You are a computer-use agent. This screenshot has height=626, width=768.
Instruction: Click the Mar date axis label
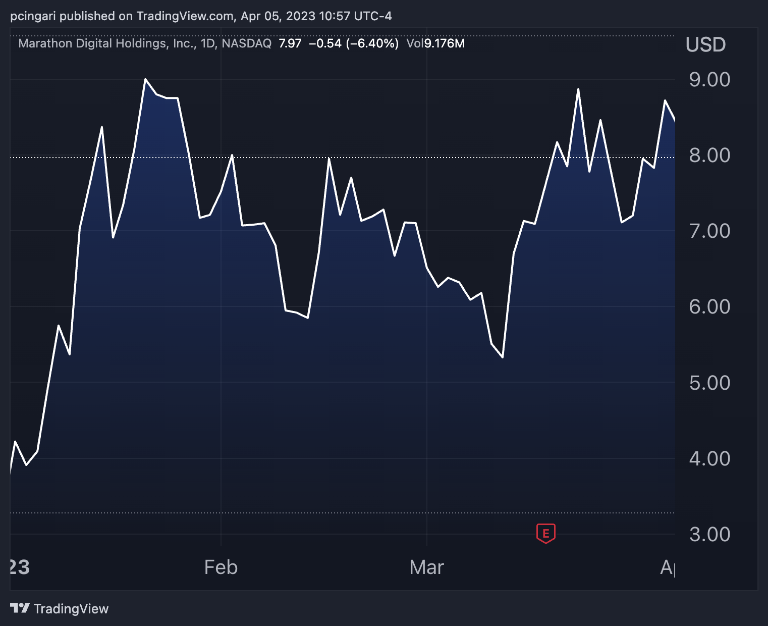[x=427, y=567]
